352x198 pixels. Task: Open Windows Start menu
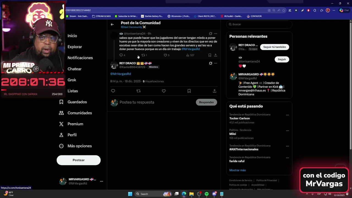tap(130, 194)
